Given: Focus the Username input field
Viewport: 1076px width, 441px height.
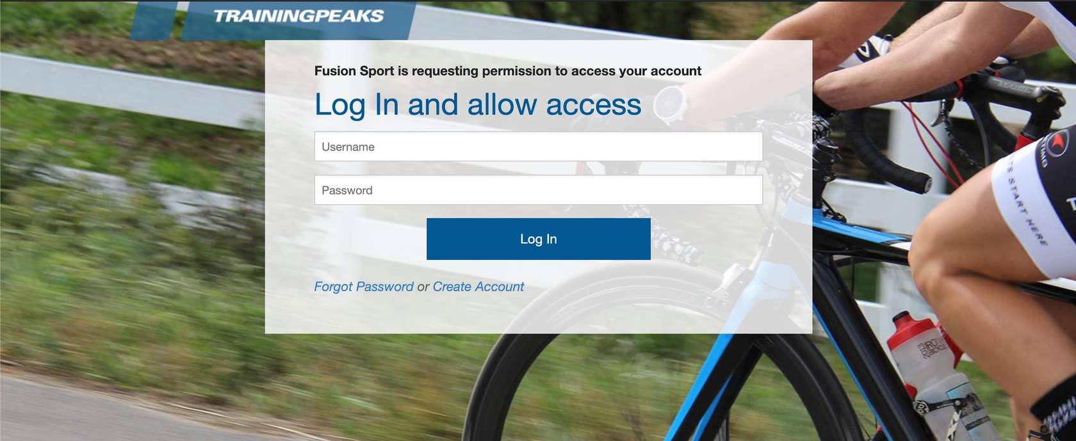Looking at the screenshot, I should 538,147.
